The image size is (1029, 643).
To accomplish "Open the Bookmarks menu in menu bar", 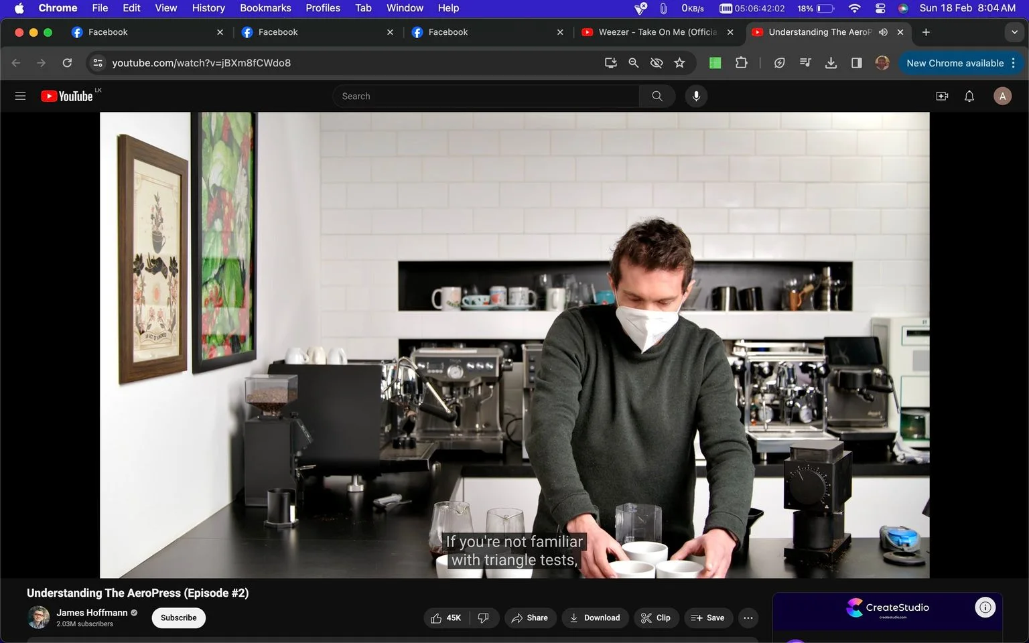I will 265,8.
